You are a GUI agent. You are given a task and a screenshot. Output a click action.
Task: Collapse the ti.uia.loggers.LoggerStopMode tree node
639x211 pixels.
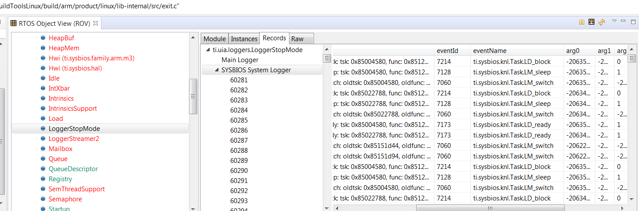tap(208, 50)
